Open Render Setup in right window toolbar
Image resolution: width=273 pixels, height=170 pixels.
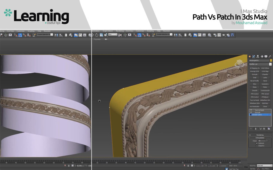pyautogui.click(x=215, y=35)
